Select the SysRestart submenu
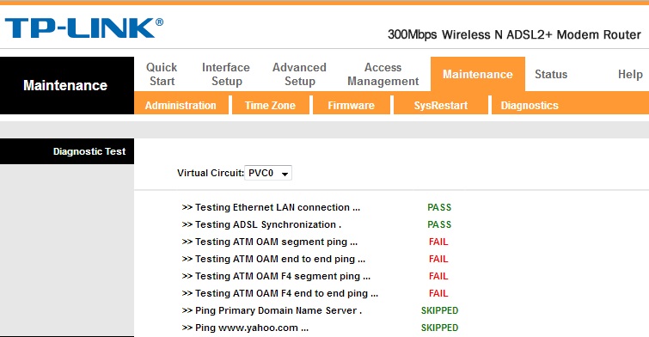The height and width of the screenshot is (337, 649). click(441, 105)
